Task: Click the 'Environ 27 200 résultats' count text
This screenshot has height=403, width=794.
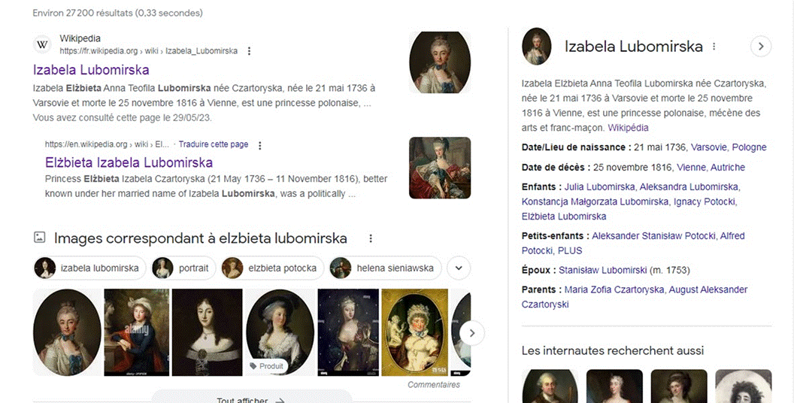Action: (x=117, y=14)
